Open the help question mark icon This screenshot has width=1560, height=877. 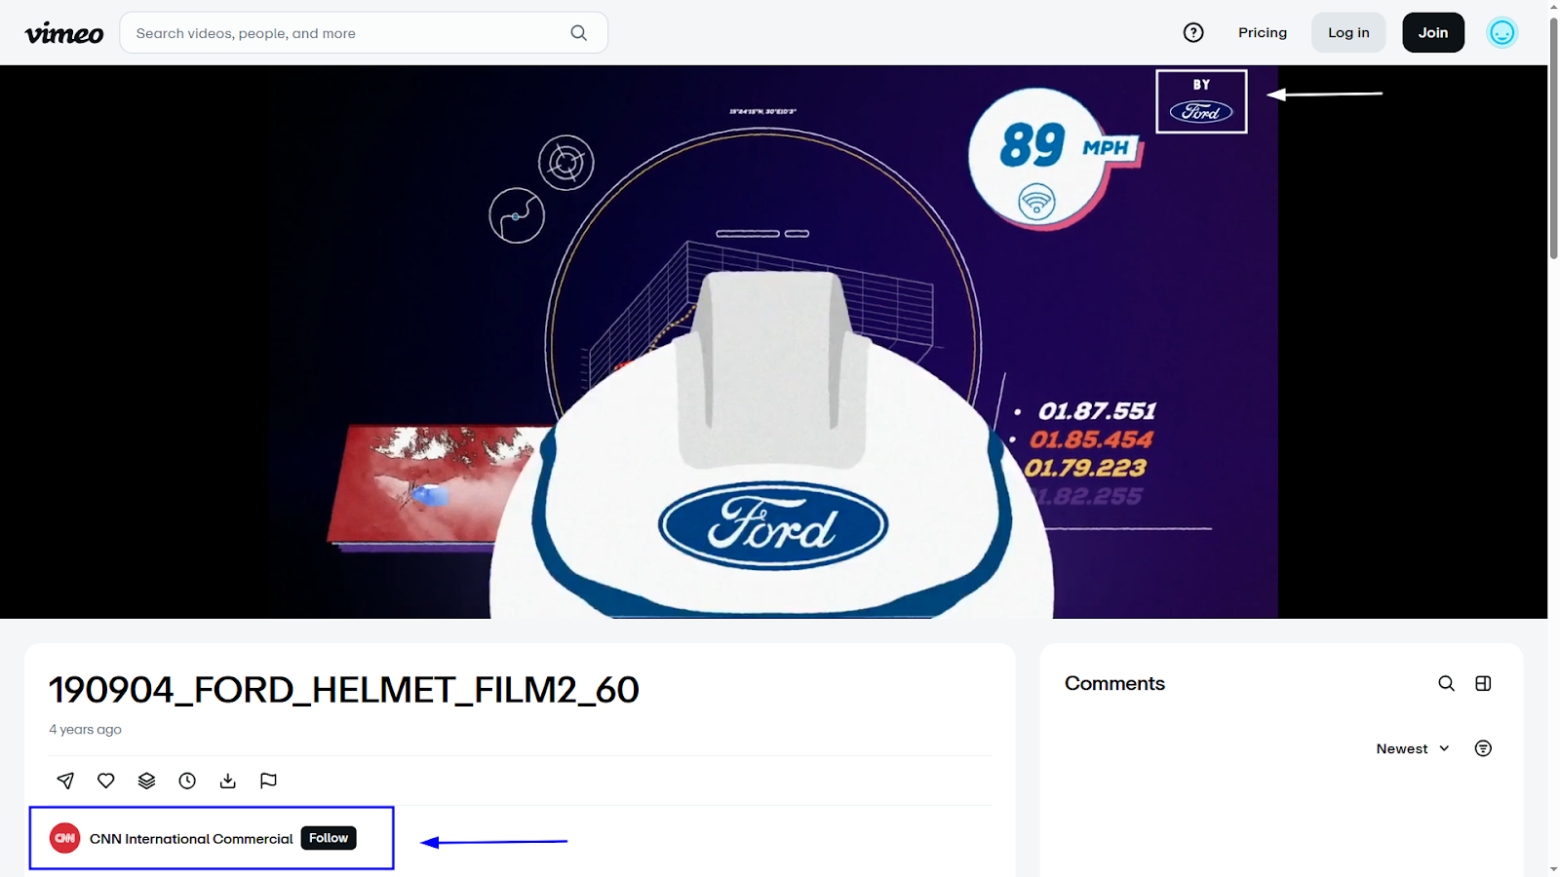1193,33
